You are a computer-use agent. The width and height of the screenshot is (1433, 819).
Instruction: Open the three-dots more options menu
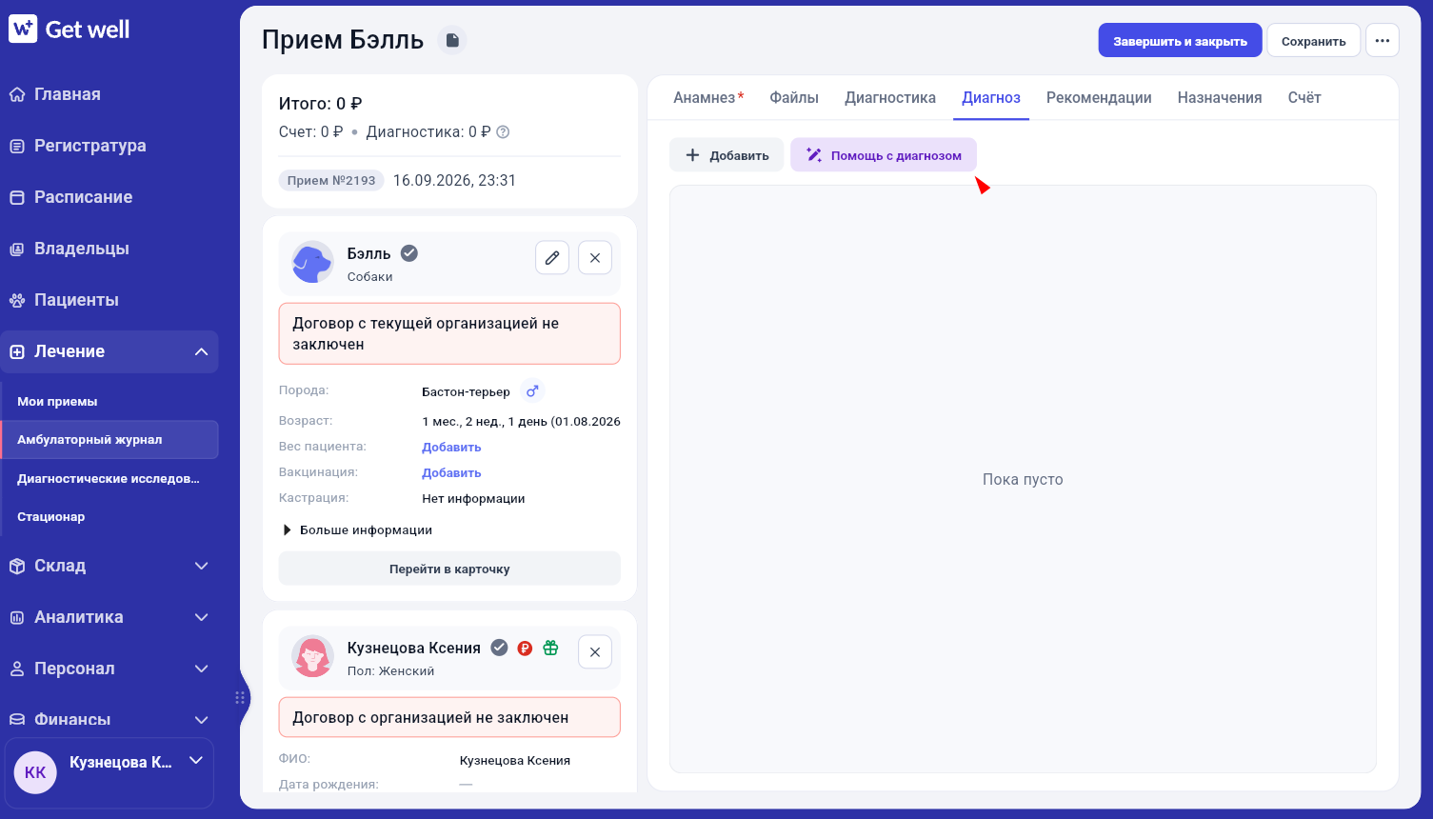[x=1383, y=41]
